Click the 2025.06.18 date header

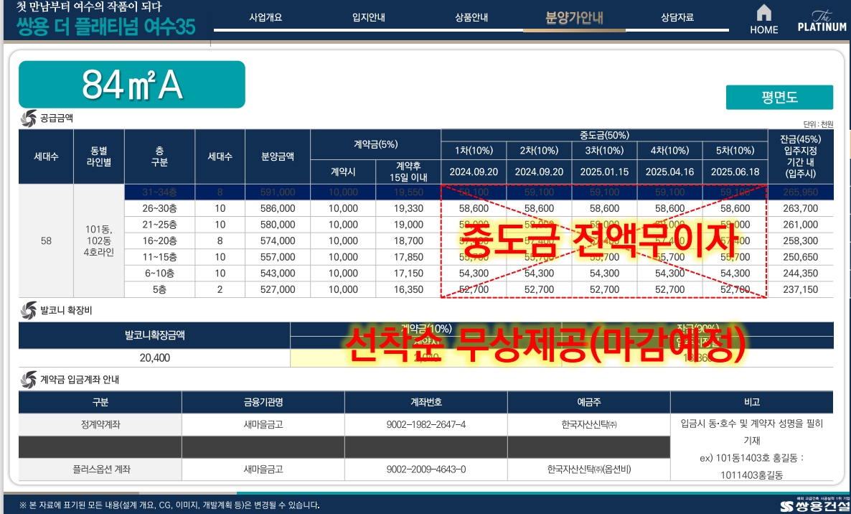pos(735,172)
